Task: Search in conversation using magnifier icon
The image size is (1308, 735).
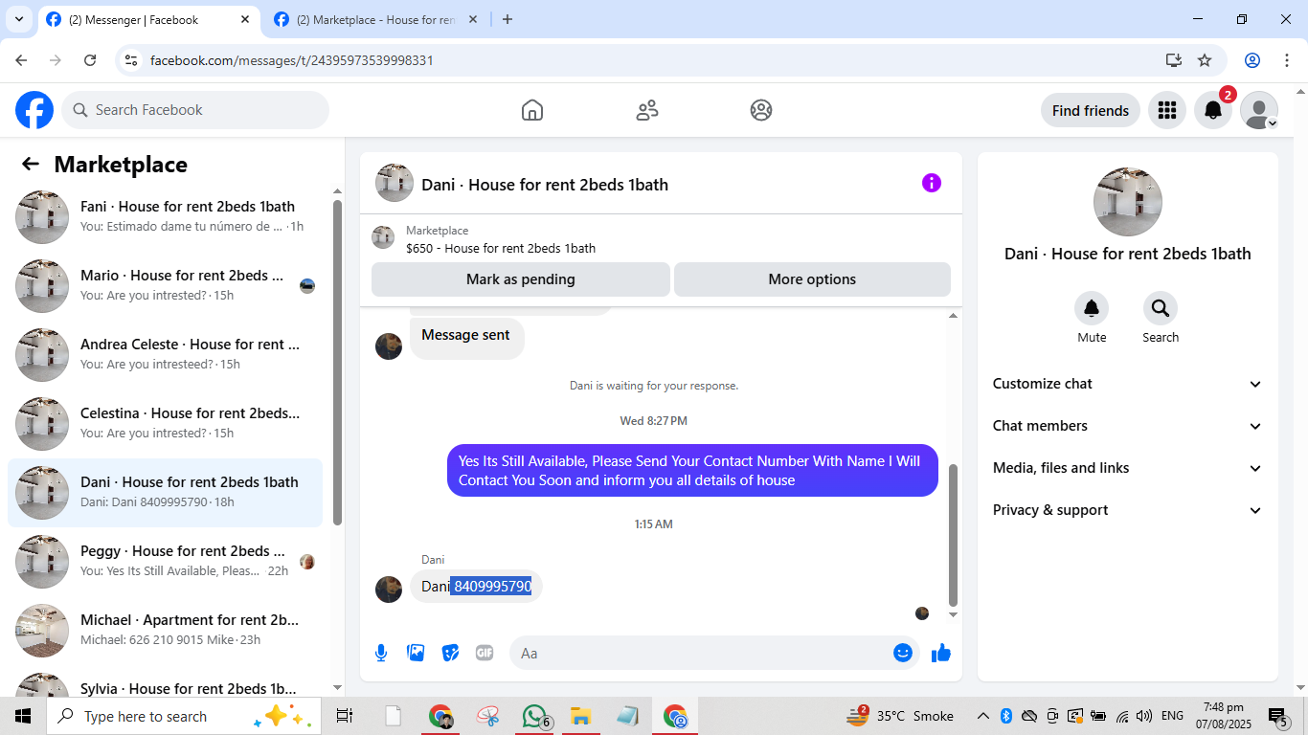Action: click(x=1161, y=308)
